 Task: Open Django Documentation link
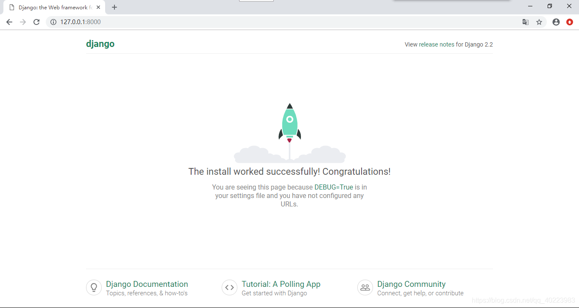(147, 284)
